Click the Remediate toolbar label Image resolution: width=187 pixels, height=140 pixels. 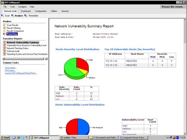(33, 16)
